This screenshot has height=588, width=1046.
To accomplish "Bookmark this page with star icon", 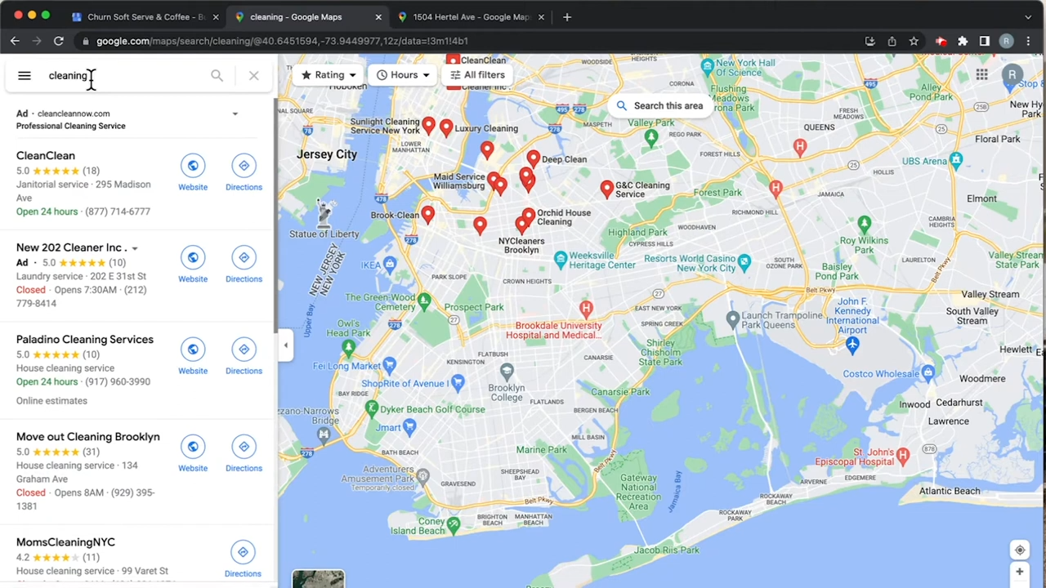I will (x=914, y=41).
